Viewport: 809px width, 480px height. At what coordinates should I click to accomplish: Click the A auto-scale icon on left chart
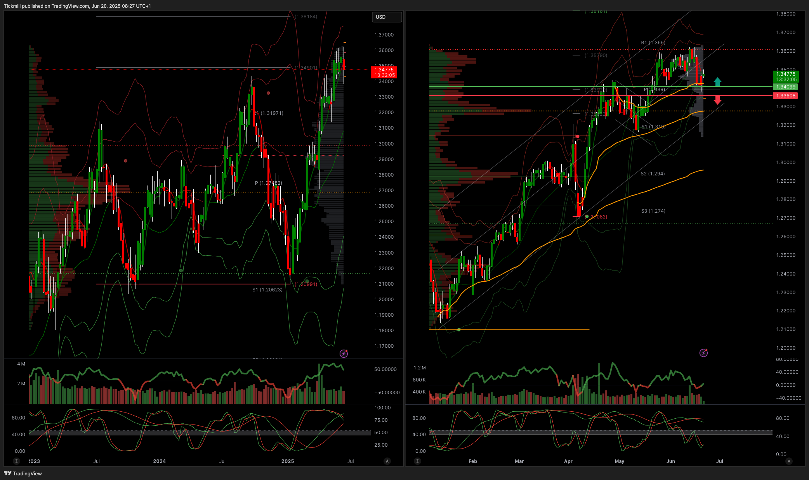387,461
